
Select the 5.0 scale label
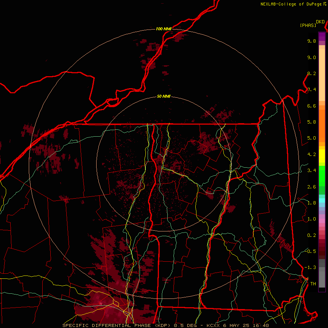312,138
